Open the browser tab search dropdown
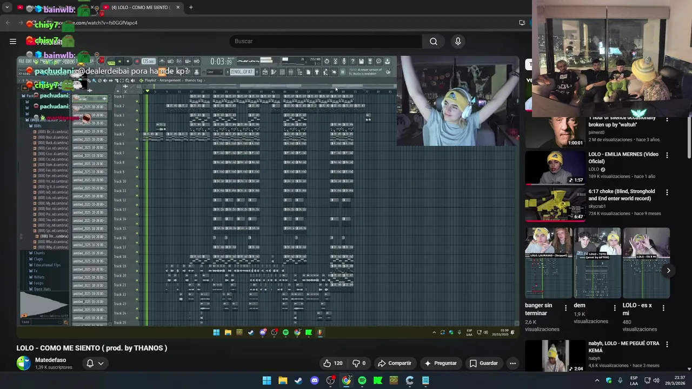Image resolution: width=692 pixels, height=389 pixels. click(x=7, y=8)
